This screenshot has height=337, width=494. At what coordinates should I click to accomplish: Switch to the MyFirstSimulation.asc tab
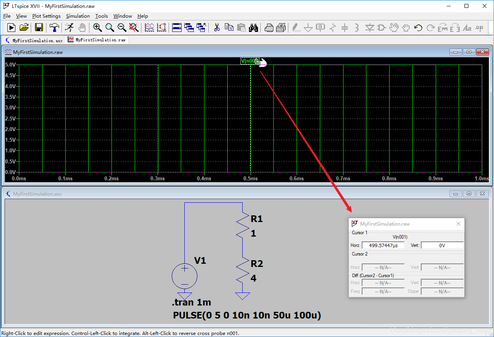tap(34, 40)
